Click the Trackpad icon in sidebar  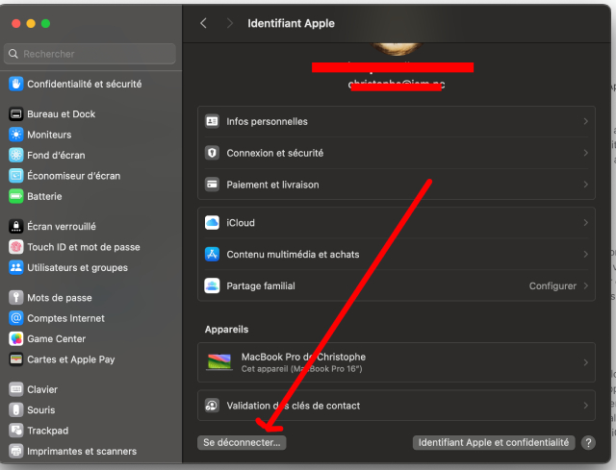(16, 431)
